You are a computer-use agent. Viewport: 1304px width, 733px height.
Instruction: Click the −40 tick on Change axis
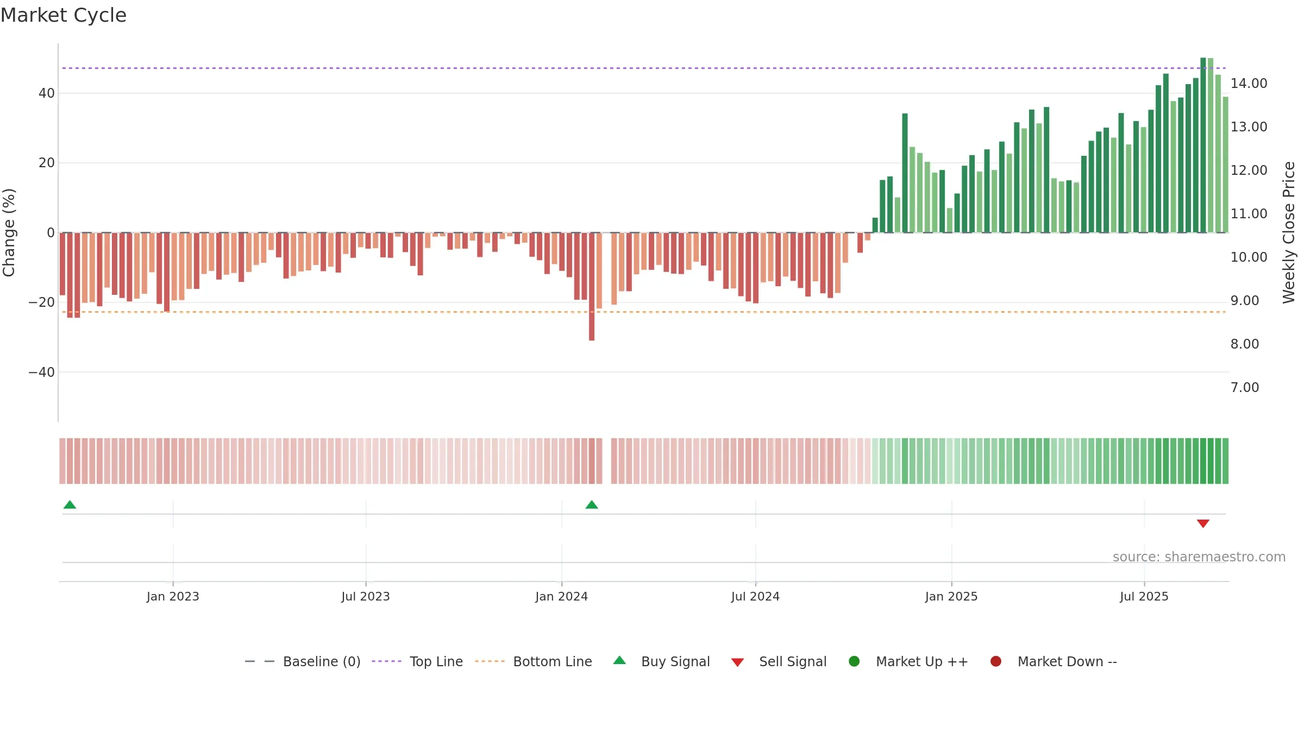pyautogui.click(x=42, y=372)
